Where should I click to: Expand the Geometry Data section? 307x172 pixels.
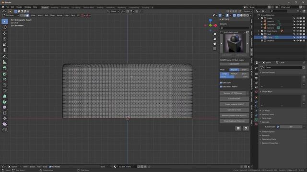[x=269, y=139]
